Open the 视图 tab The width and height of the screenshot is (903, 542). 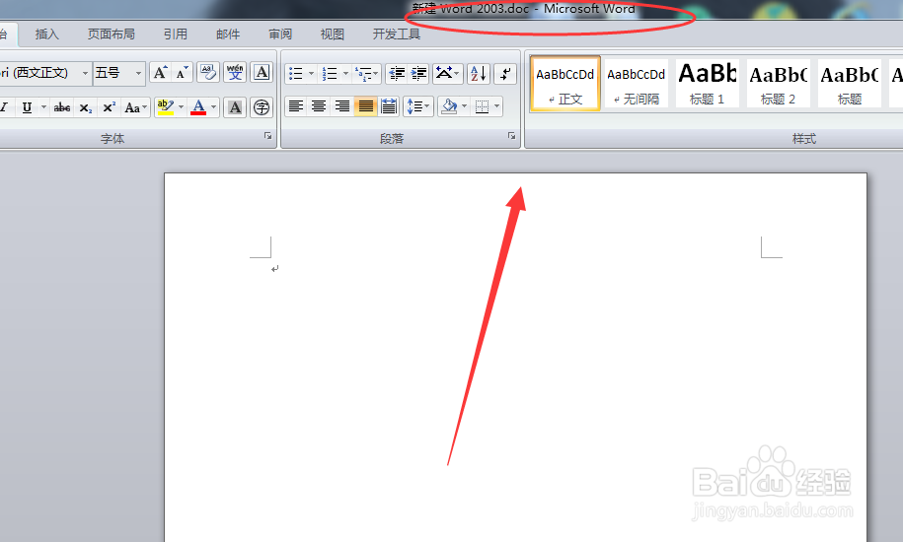point(333,34)
